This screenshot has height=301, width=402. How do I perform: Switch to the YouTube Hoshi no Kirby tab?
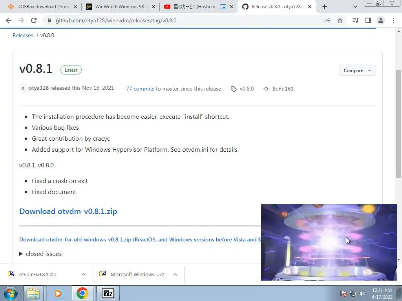199,7
